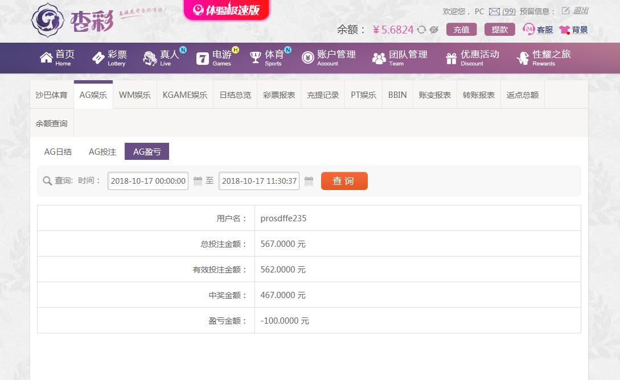Screen dimensions: 620x380
Task: Click the 体验极速版 banner
Action: point(226,10)
